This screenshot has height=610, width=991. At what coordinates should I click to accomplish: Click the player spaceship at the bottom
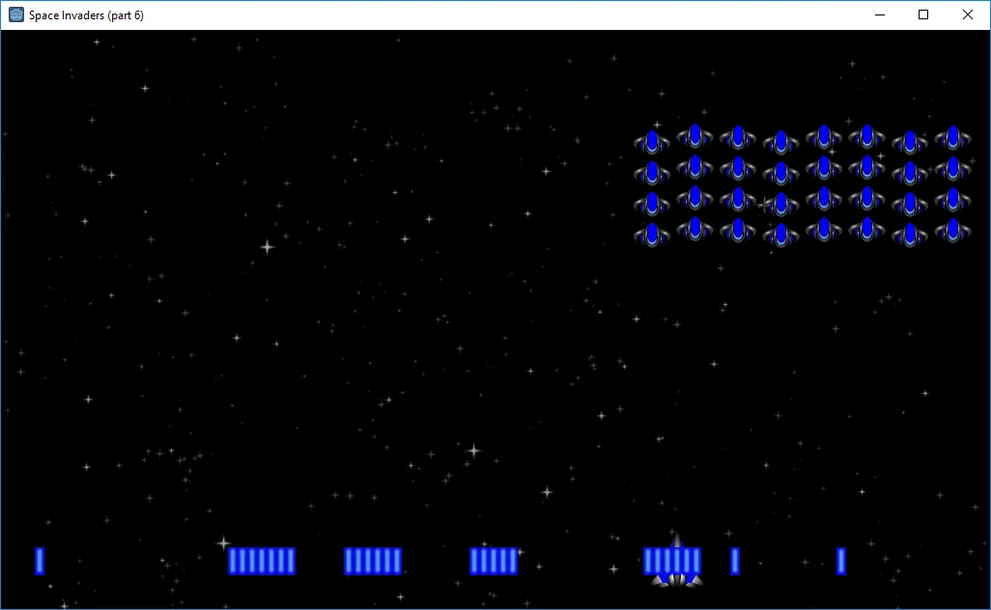coord(677,562)
